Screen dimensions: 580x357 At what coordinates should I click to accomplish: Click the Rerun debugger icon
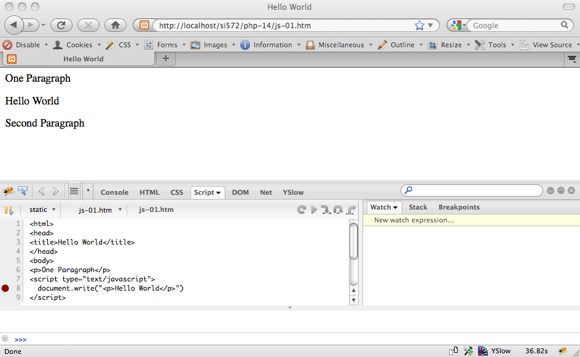click(x=302, y=210)
